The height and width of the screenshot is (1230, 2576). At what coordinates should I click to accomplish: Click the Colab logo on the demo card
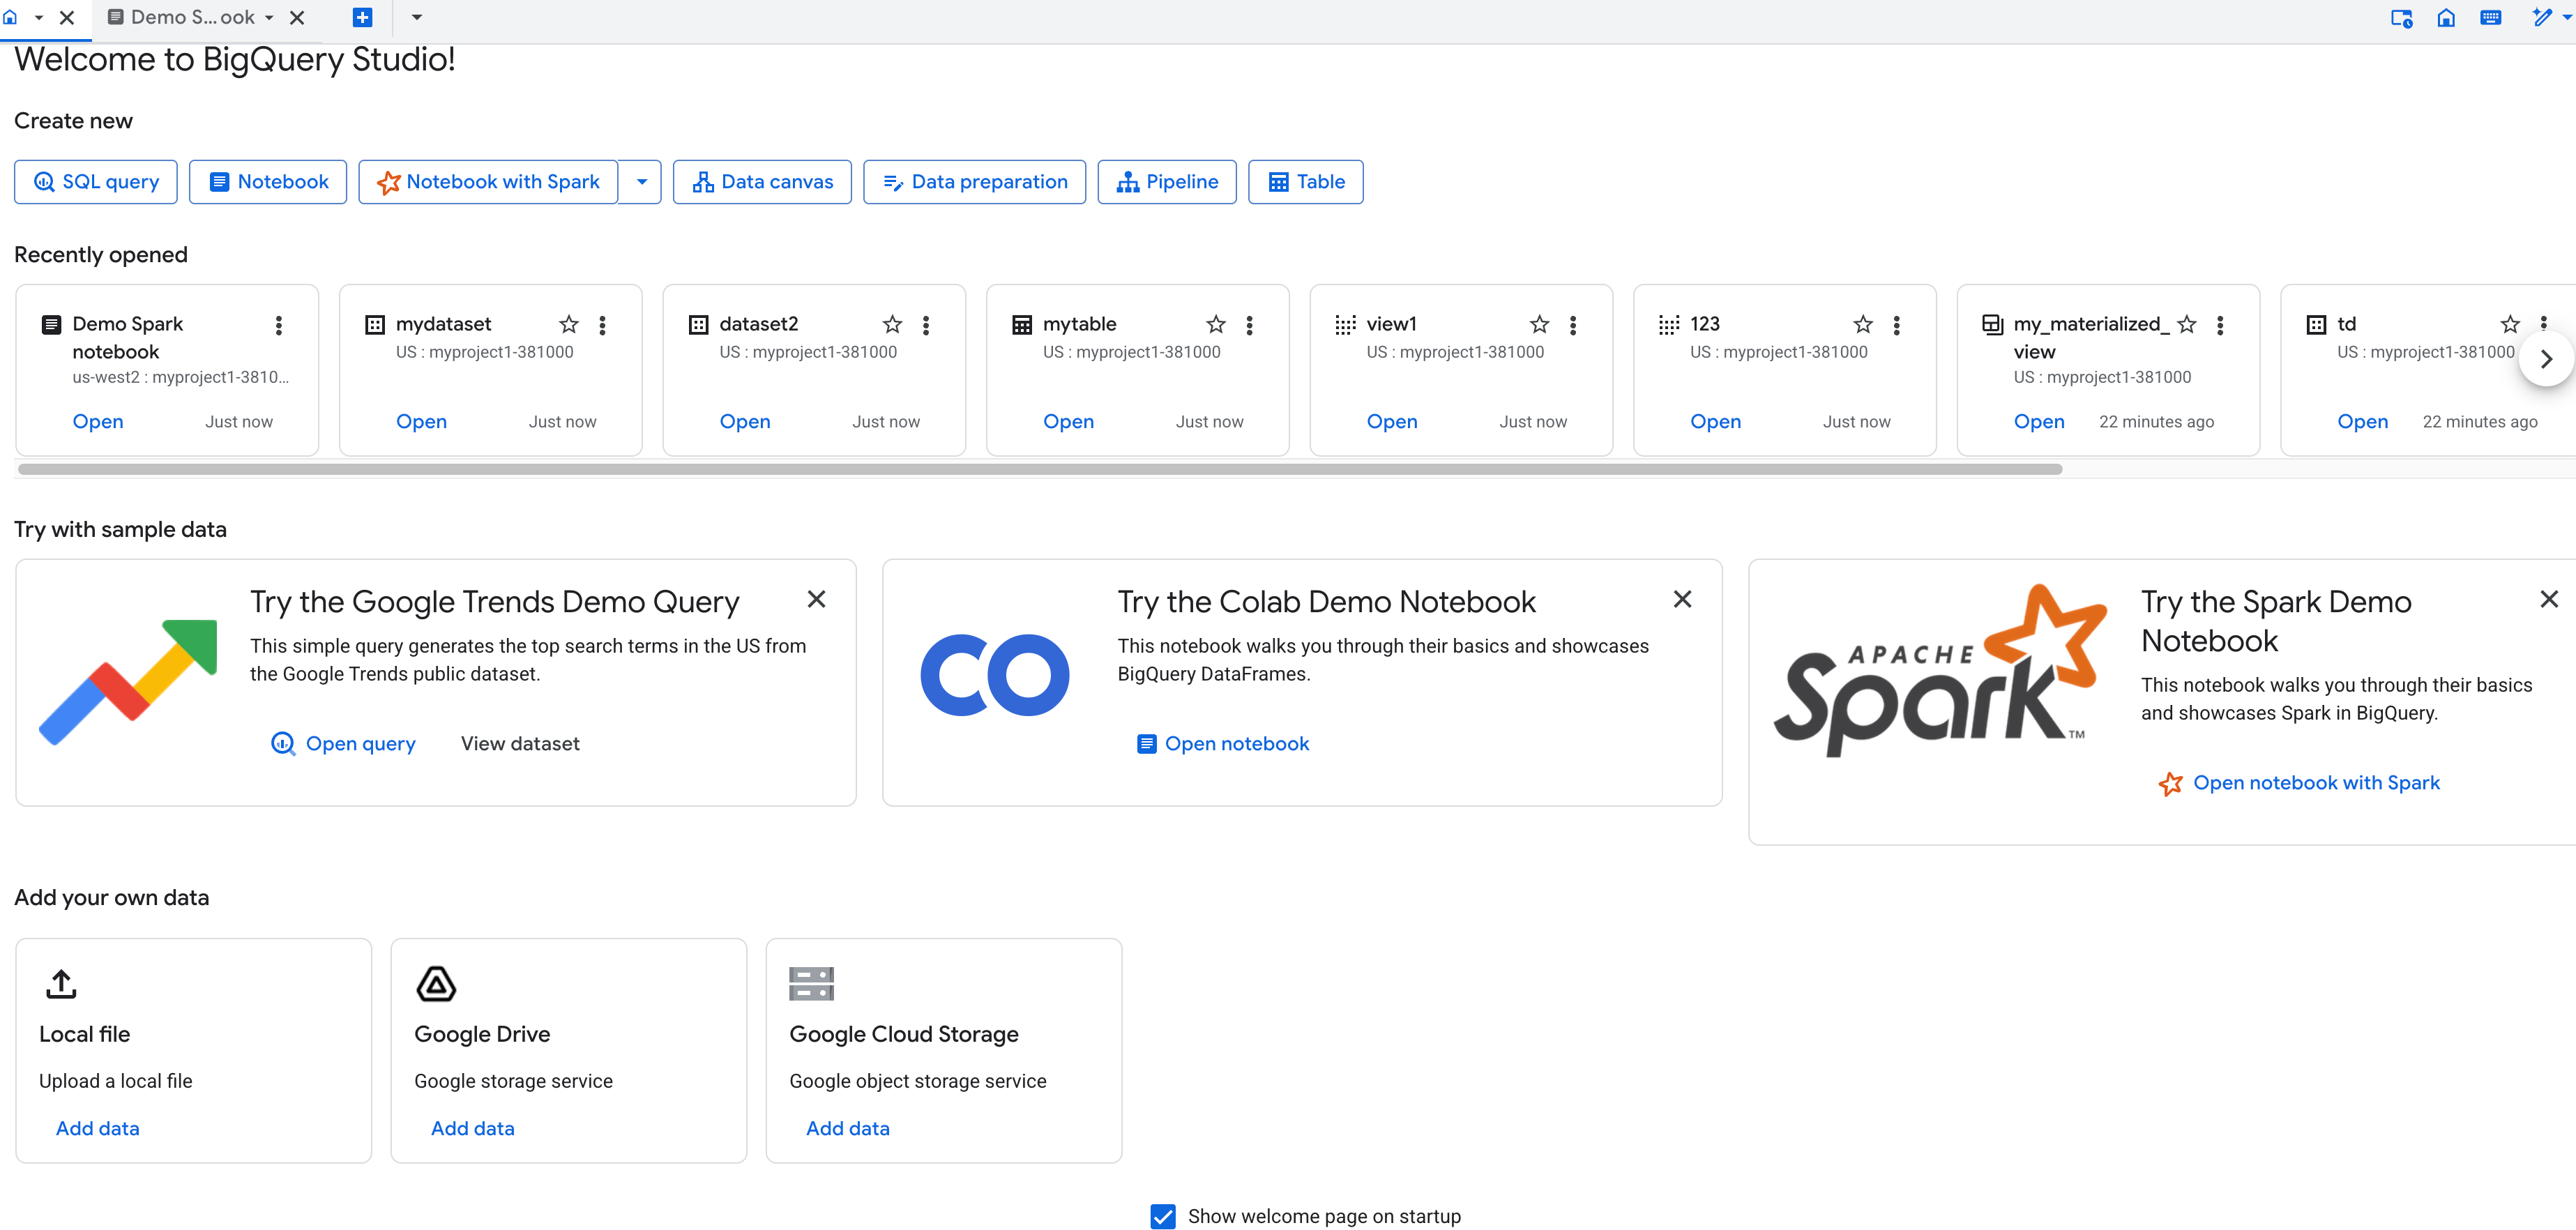pyautogui.click(x=994, y=674)
